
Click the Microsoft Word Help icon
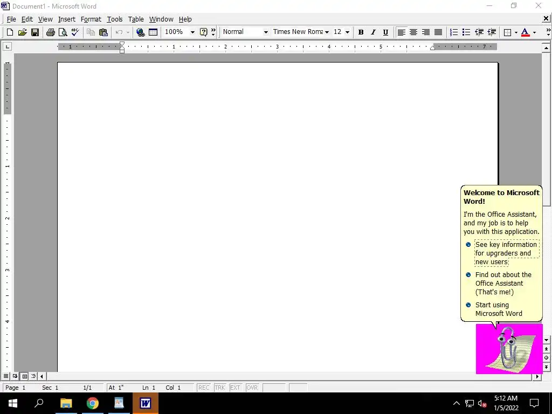[x=203, y=32]
